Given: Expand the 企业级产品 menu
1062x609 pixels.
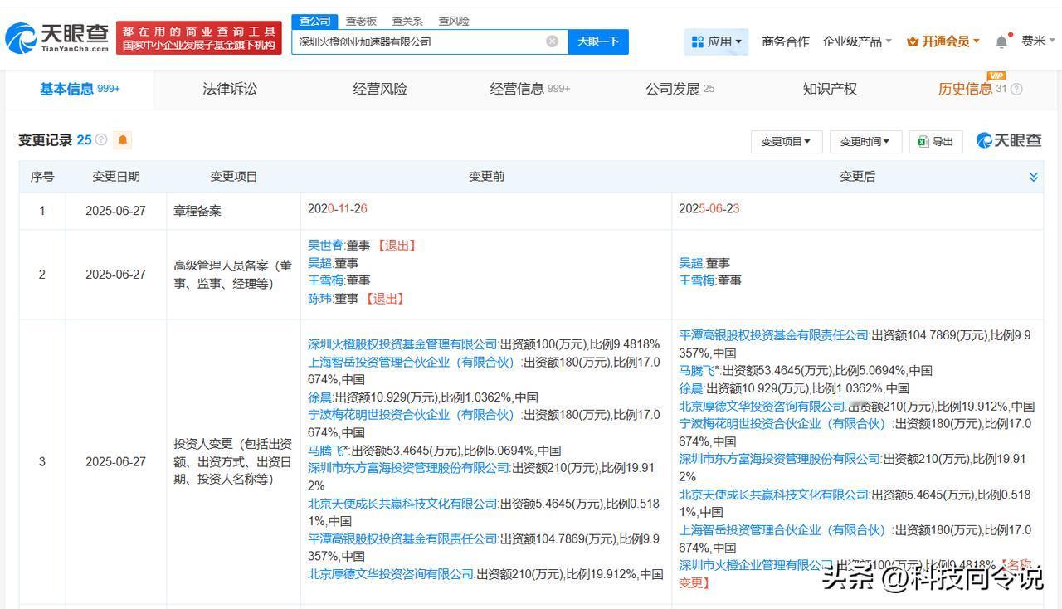Looking at the screenshot, I should pyautogui.click(x=857, y=41).
